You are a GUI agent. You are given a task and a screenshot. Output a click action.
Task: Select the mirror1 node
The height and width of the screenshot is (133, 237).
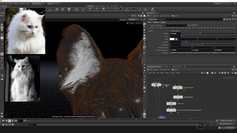click(x=171, y=104)
